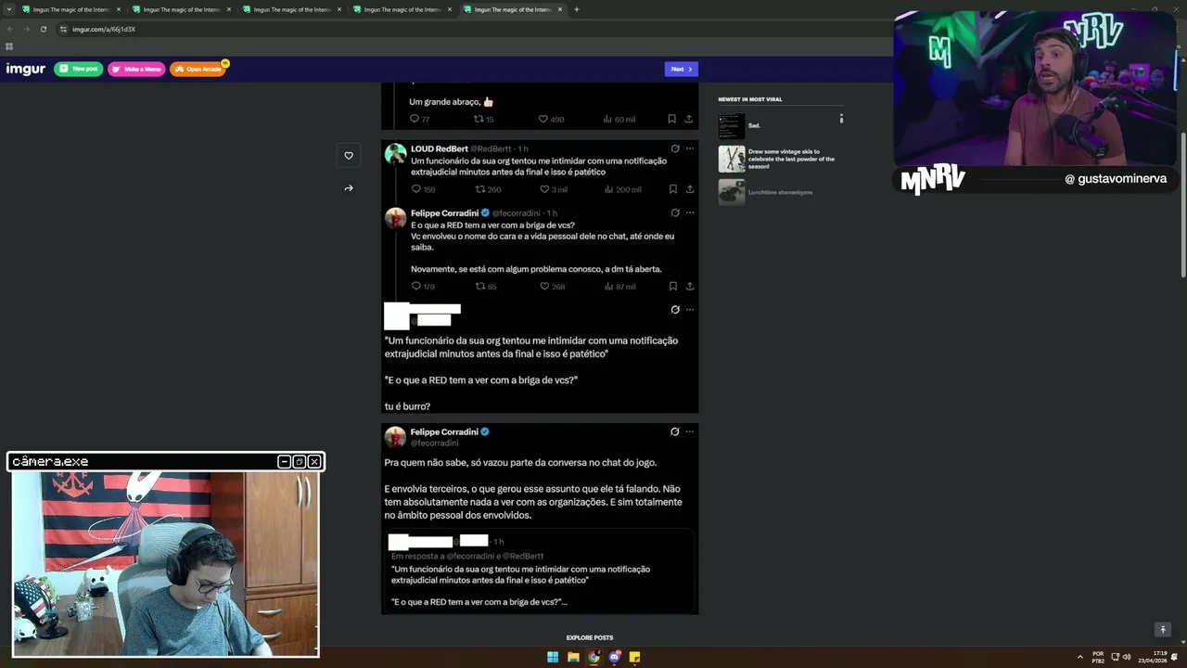Click the share icon on the RedBert tweet

click(x=689, y=189)
